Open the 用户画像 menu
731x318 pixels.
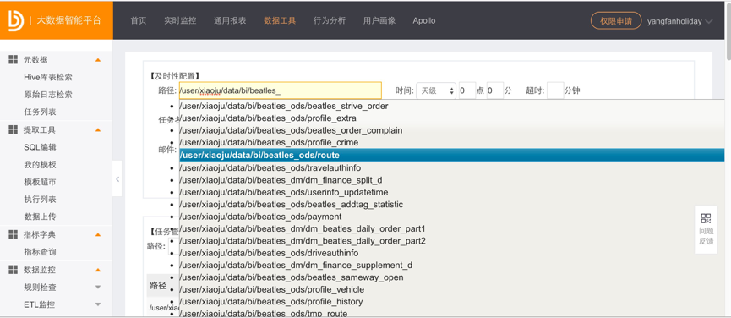pos(379,20)
